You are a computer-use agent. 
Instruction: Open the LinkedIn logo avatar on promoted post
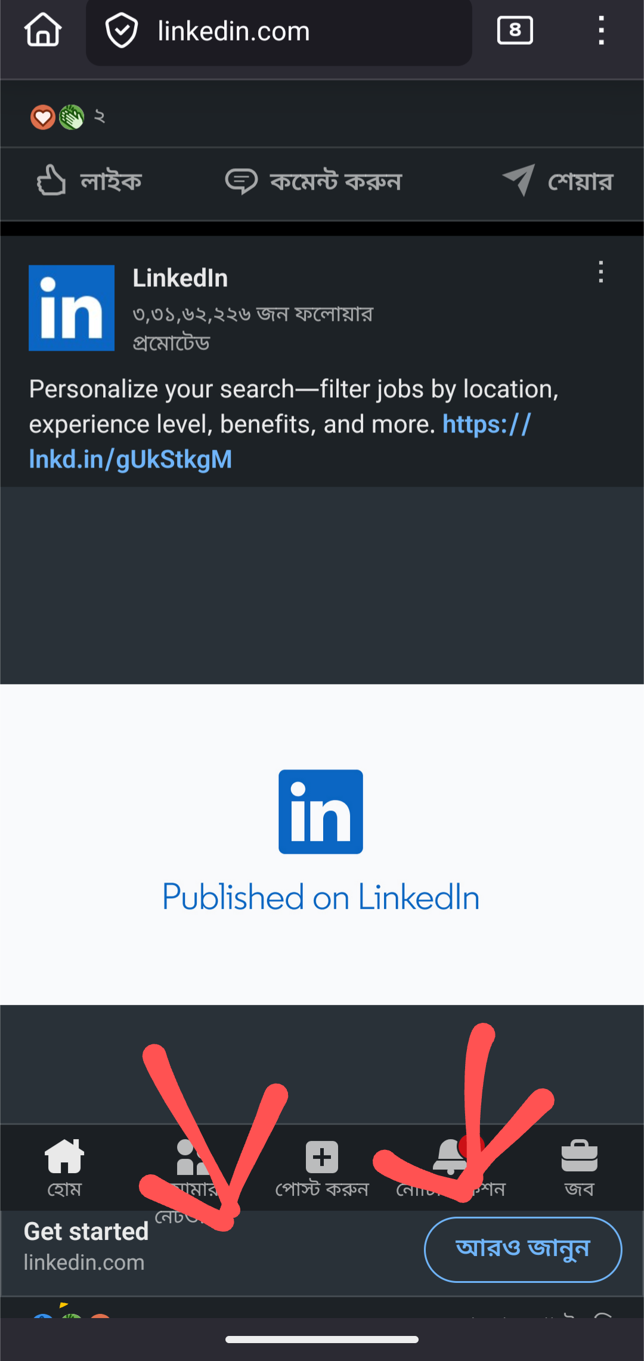pos(72,308)
